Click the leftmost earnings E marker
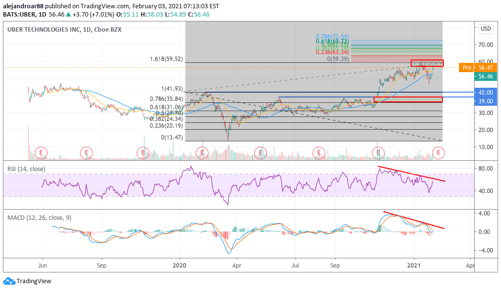This screenshot has width=501, height=290. [x=41, y=153]
